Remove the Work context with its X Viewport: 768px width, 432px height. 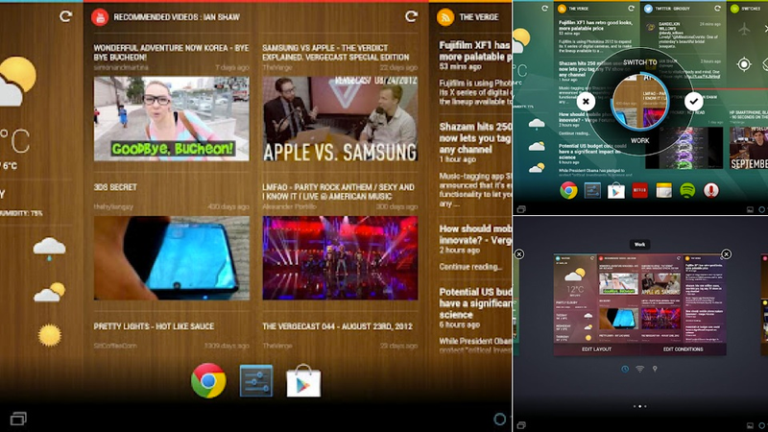[x=727, y=254]
